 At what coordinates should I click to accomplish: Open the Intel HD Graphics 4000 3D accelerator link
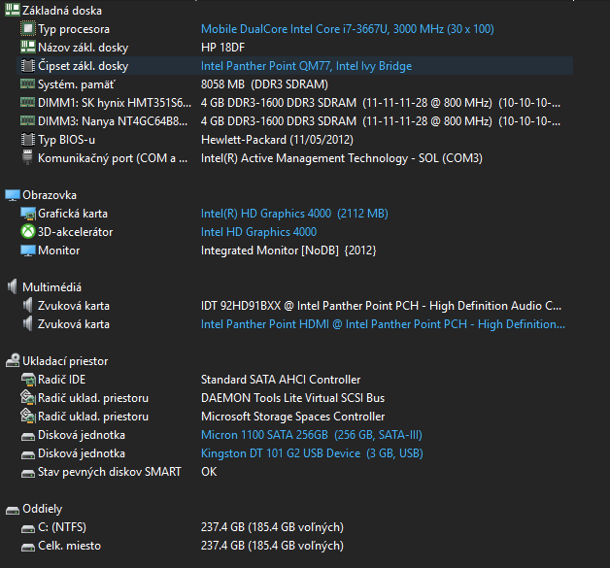[x=258, y=232]
